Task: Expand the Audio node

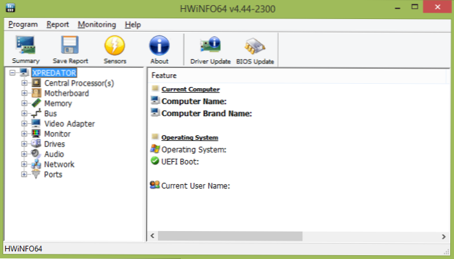Action: 24,154
